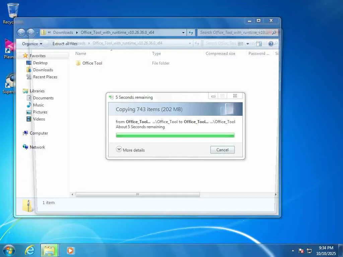The width and height of the screenshot is (343, 257).
Task: Click the scrollbar right arrow
Action: pos(276,194)
